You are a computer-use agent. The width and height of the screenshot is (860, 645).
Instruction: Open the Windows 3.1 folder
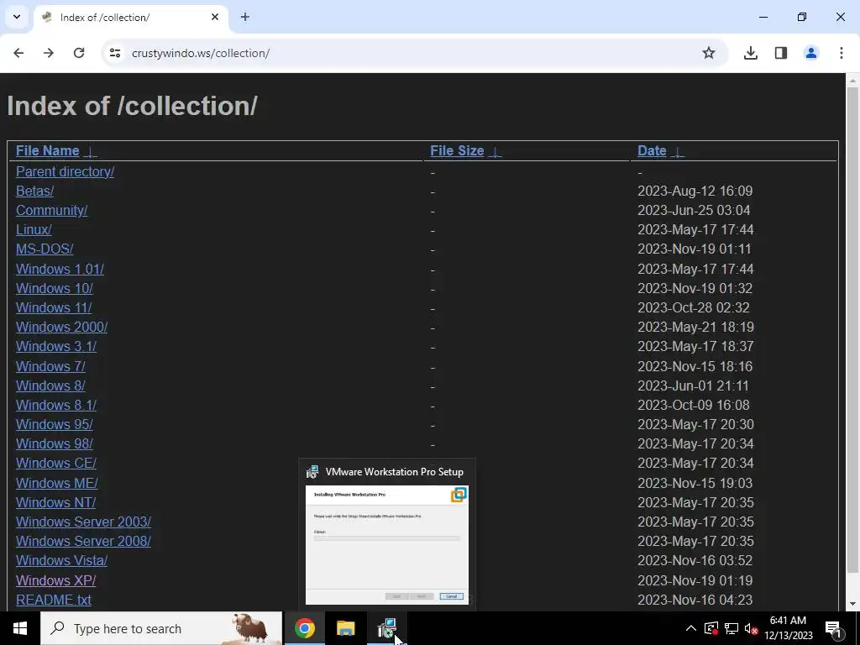[56, 347]
